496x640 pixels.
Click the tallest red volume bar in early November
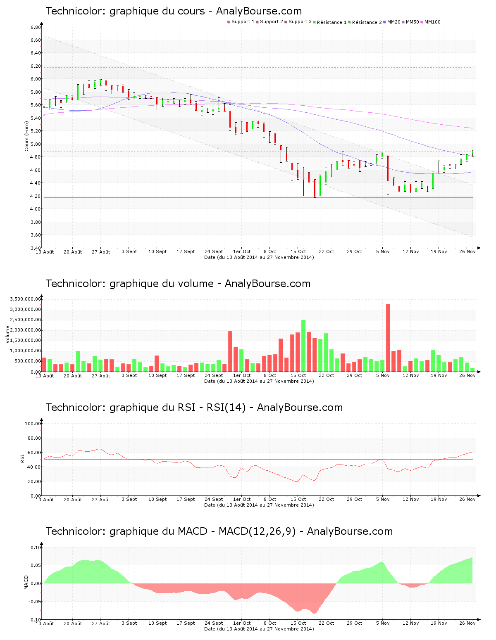pos(388,338)
